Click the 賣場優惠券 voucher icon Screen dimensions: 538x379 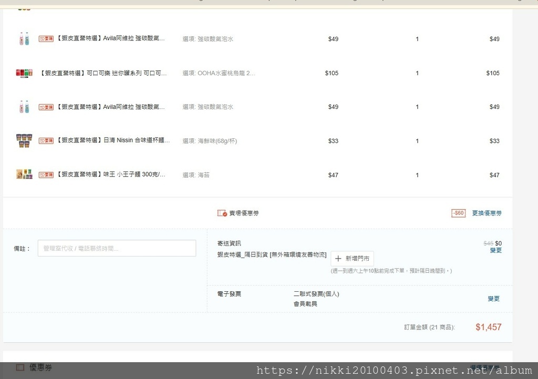(222, 213)
